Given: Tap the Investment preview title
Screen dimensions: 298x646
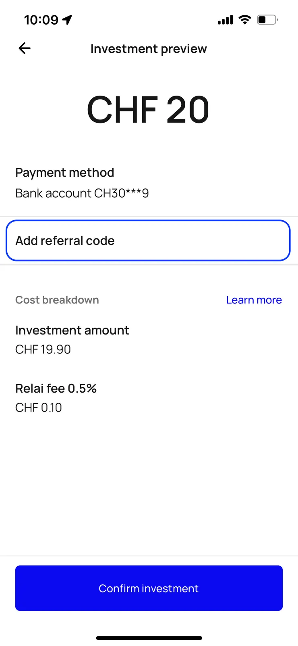Looking at the screenshot, I should tap(149, 49).
